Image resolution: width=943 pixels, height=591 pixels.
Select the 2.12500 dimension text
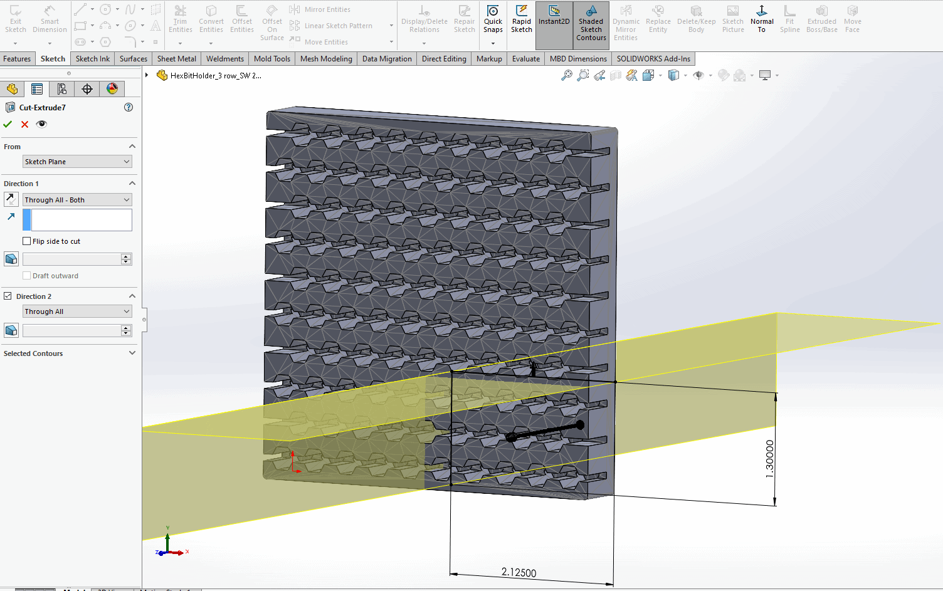(x=519, y=572)
